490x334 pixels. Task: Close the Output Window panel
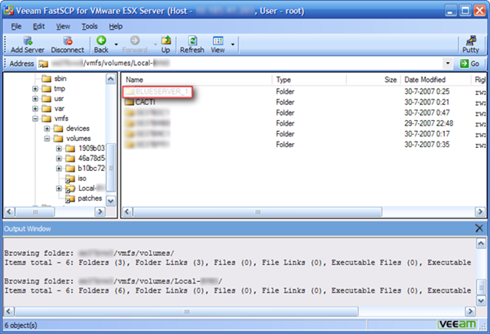(480, 228)
